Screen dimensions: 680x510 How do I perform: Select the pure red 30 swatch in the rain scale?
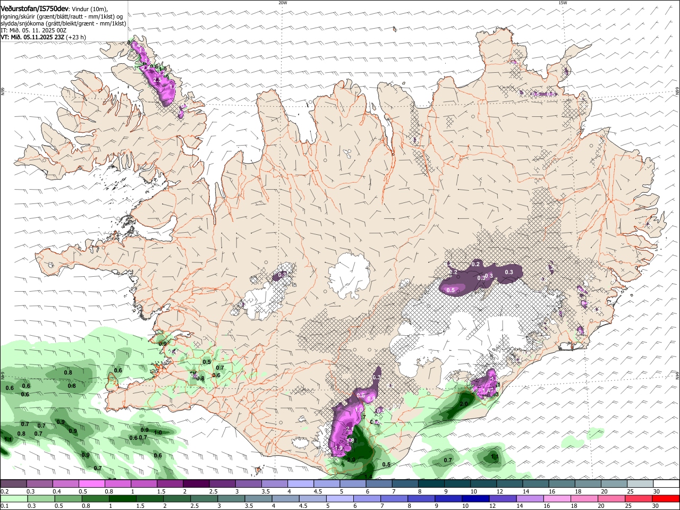tap(666, 499)
